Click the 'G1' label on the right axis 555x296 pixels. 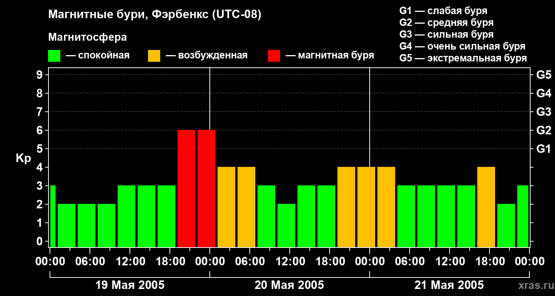[x=544, y=149]
